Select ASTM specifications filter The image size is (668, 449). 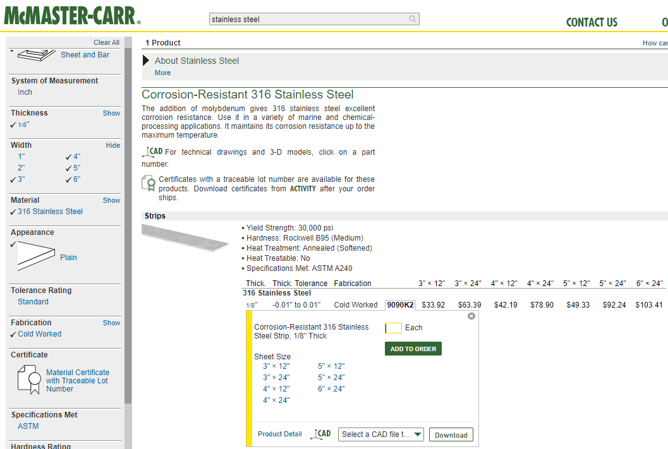click(28, 426)
